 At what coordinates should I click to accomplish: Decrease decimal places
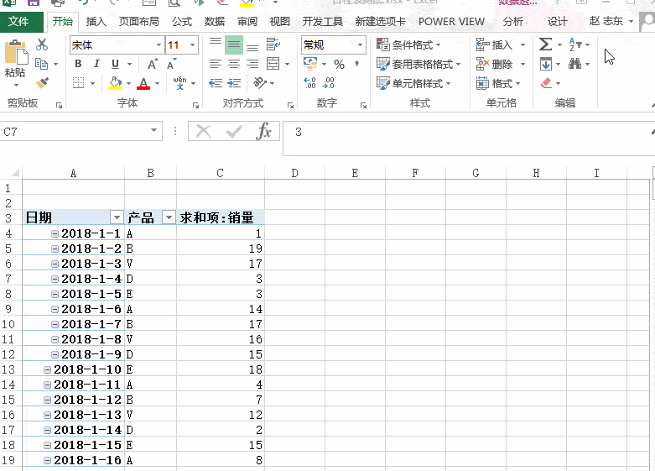coord(328,83)
